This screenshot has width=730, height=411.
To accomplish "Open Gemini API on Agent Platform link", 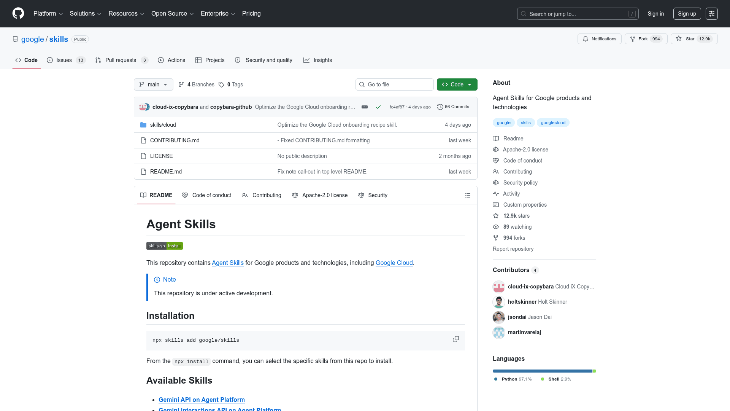I will (x=202, y=400).
